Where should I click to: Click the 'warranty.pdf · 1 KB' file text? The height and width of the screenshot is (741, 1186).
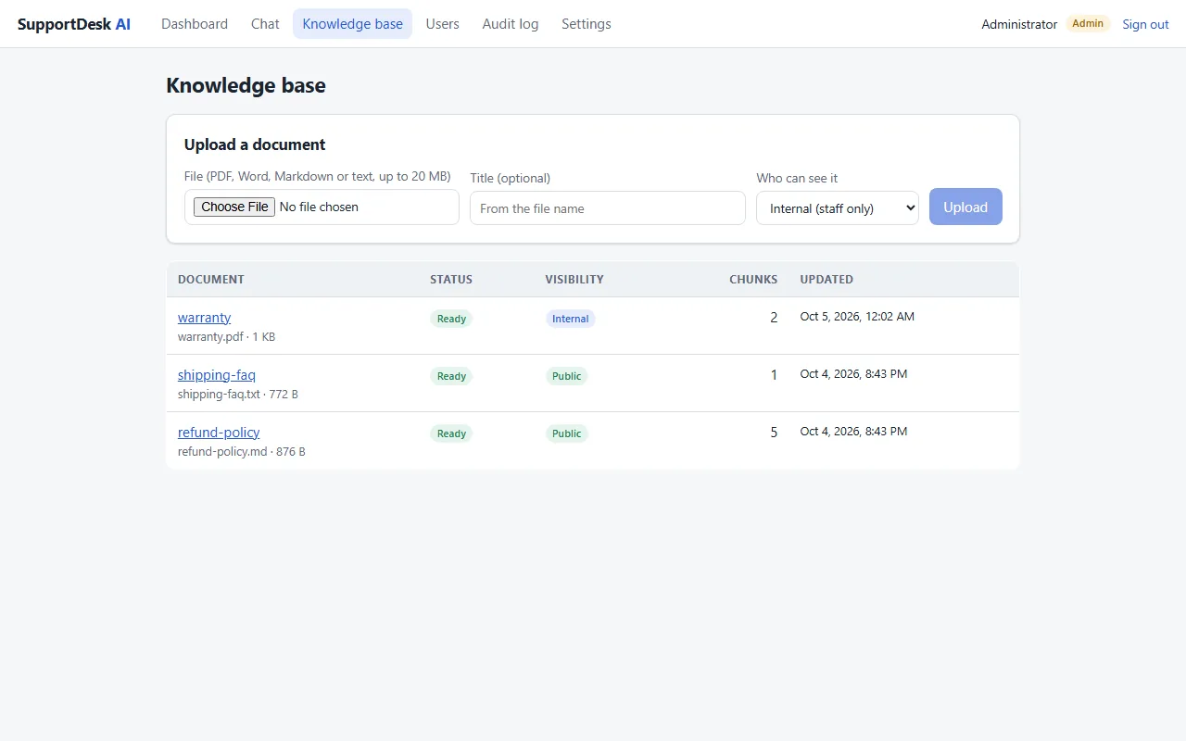[226, 337]
